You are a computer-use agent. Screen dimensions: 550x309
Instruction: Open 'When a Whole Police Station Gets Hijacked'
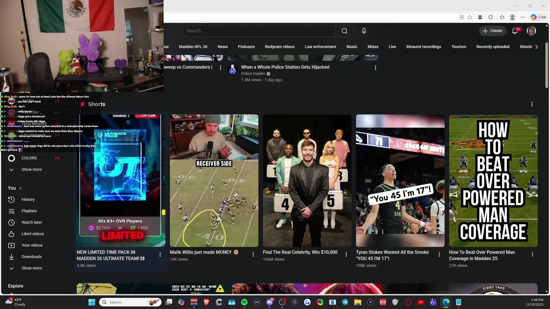[x=285, y=67]
